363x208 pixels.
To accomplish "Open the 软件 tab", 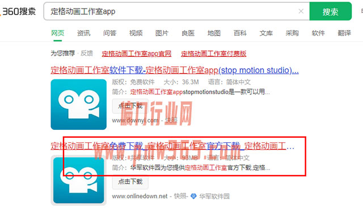I will pos(318,33).
